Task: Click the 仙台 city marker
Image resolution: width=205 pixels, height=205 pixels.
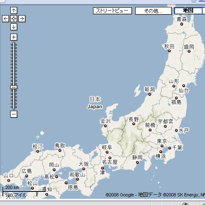Action: tap(184, 86)
